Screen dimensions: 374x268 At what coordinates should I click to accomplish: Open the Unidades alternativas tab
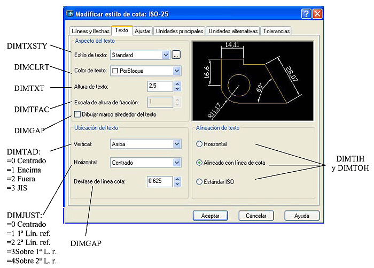(x=233, y=31)
